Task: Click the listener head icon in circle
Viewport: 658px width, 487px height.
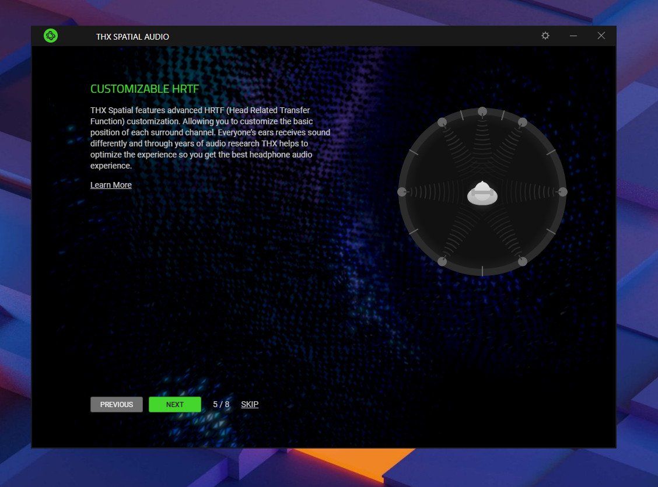Action: point(482,193)
